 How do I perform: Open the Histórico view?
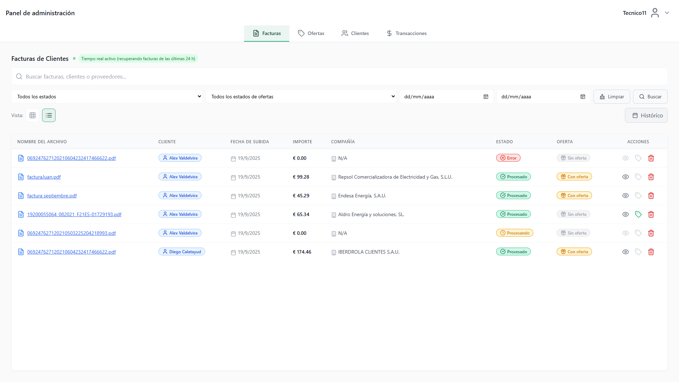[x=646, y=115]
